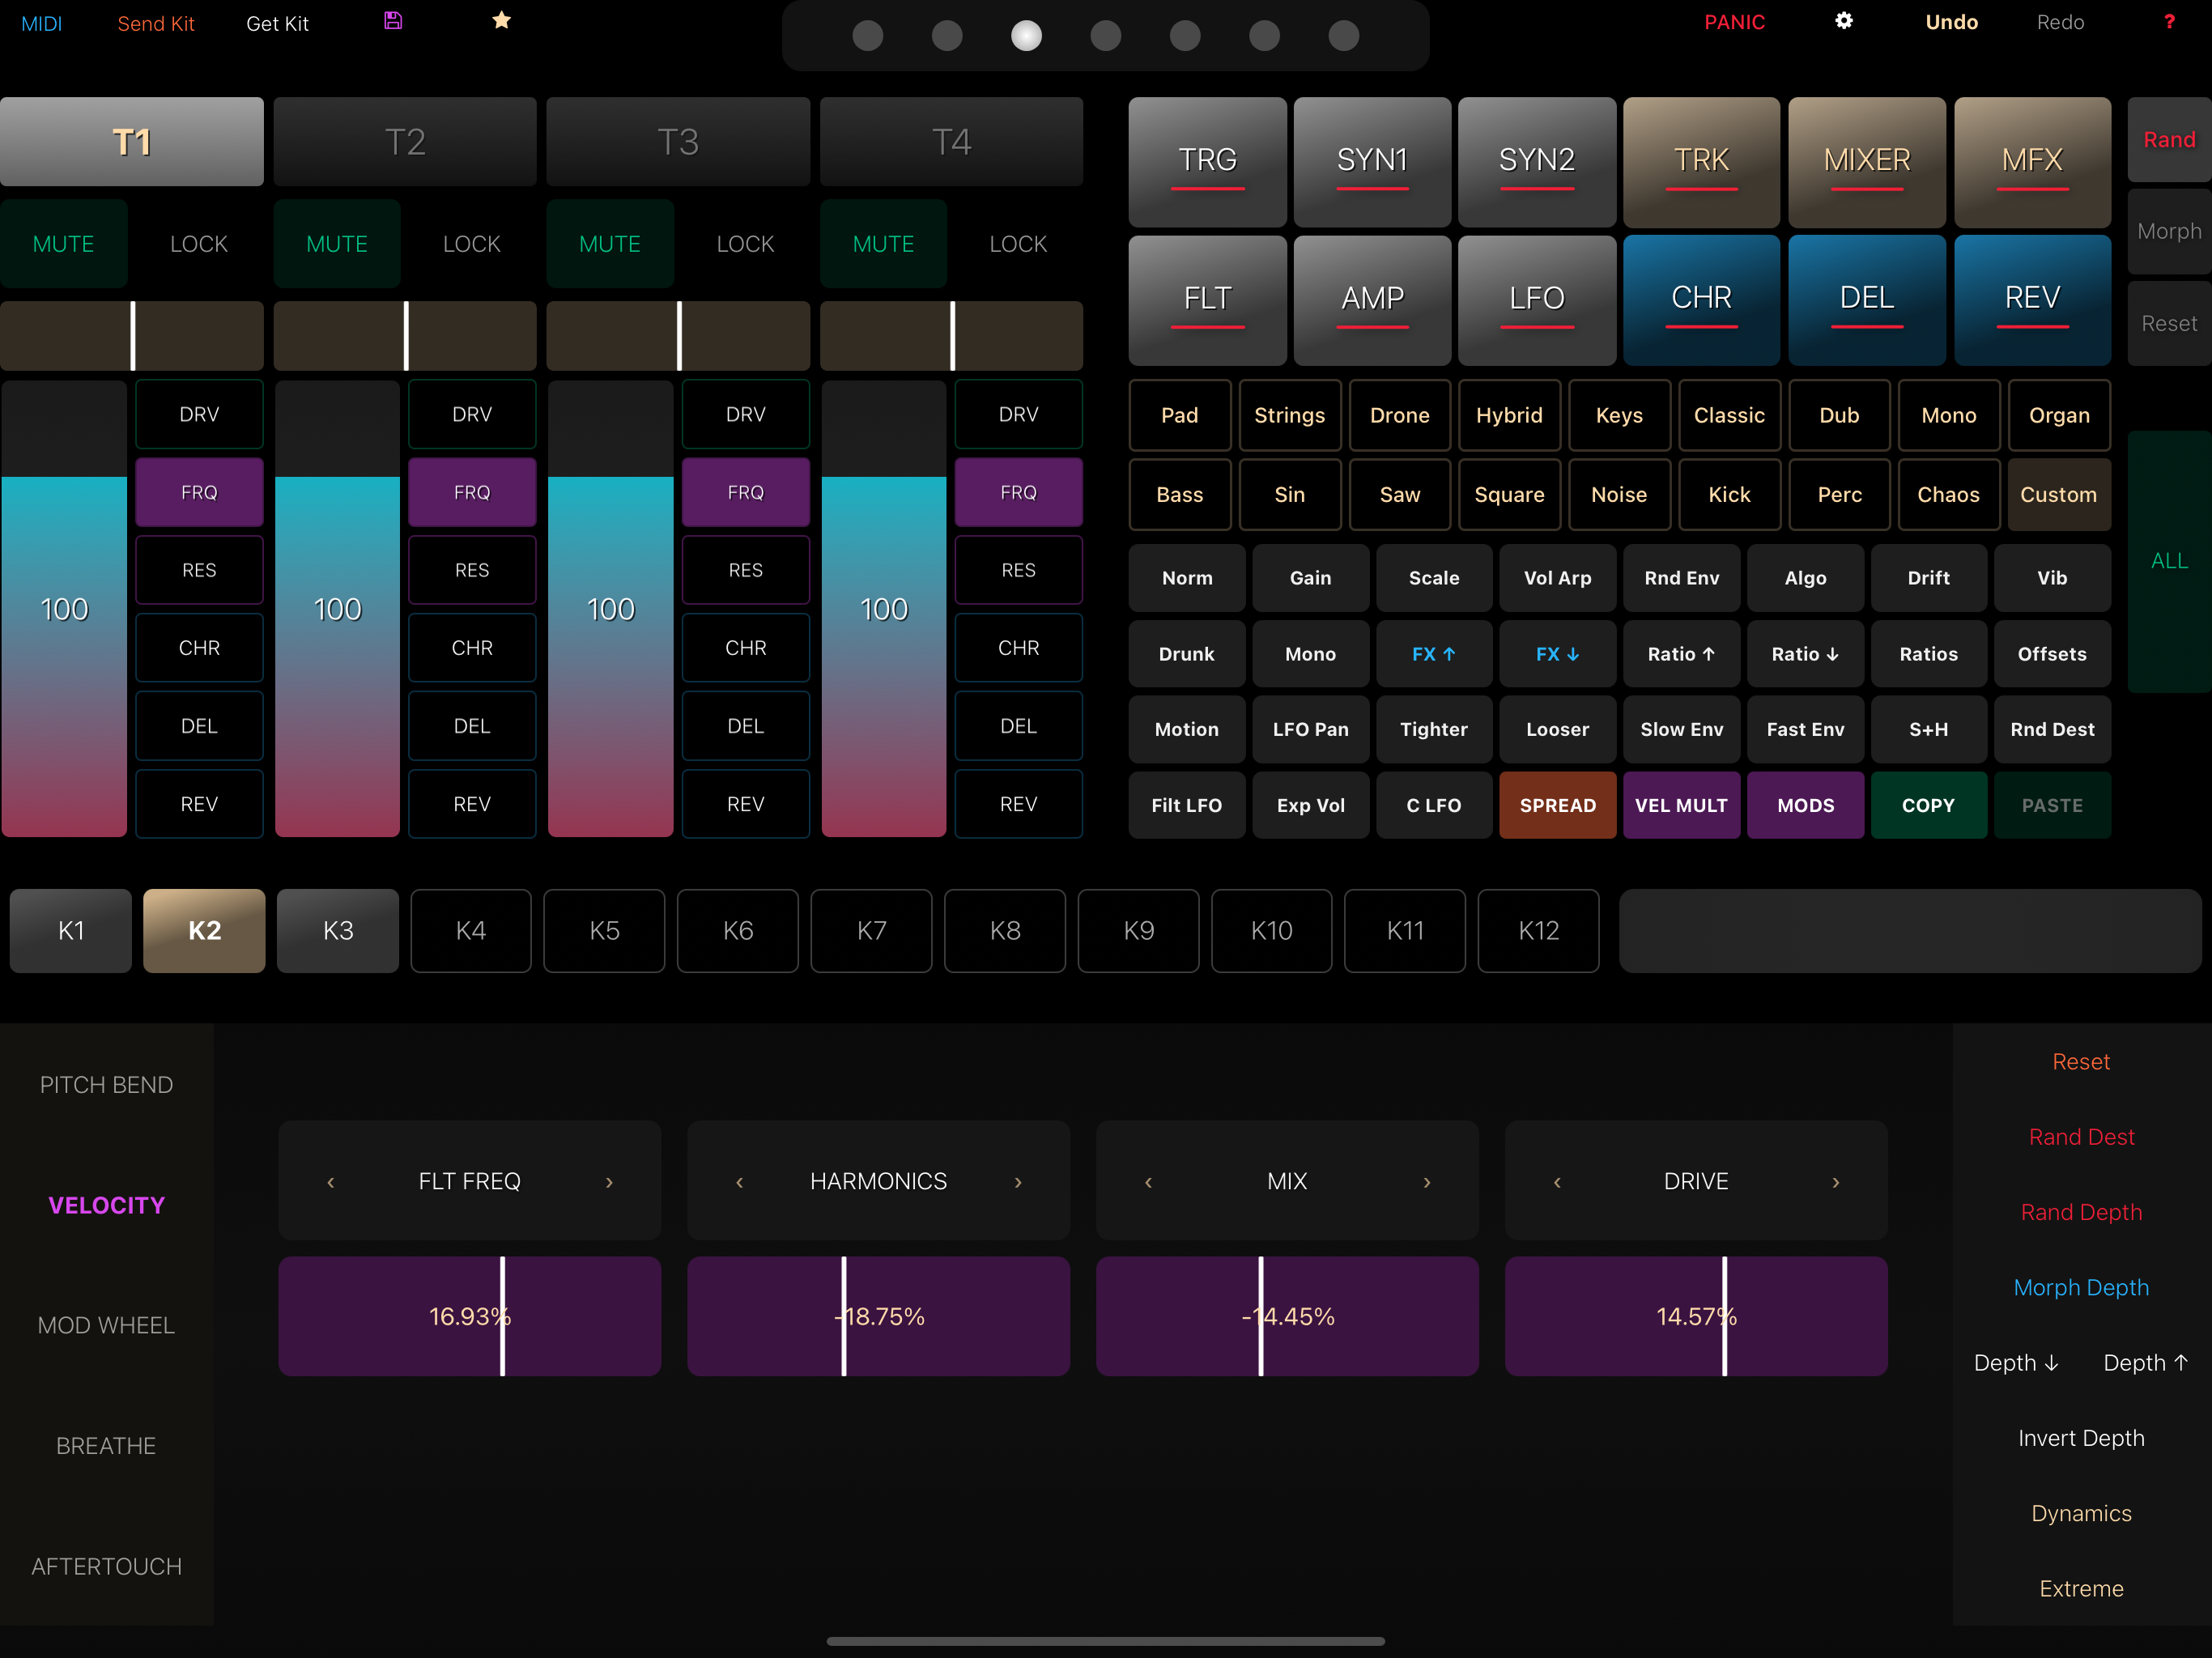Click Morph Depth link

click(x=2081, y=1288)
